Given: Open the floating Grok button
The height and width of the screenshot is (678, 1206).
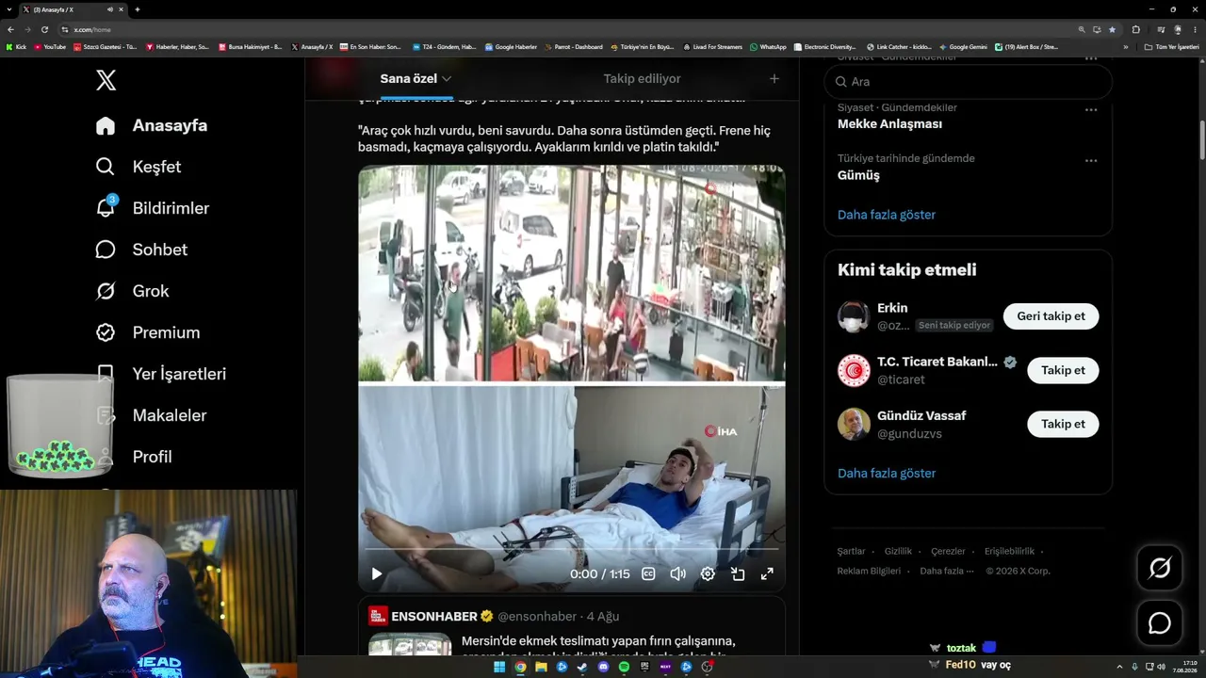Looking at the screenshot, I should pyautogui.click(x=1160, y=568).
